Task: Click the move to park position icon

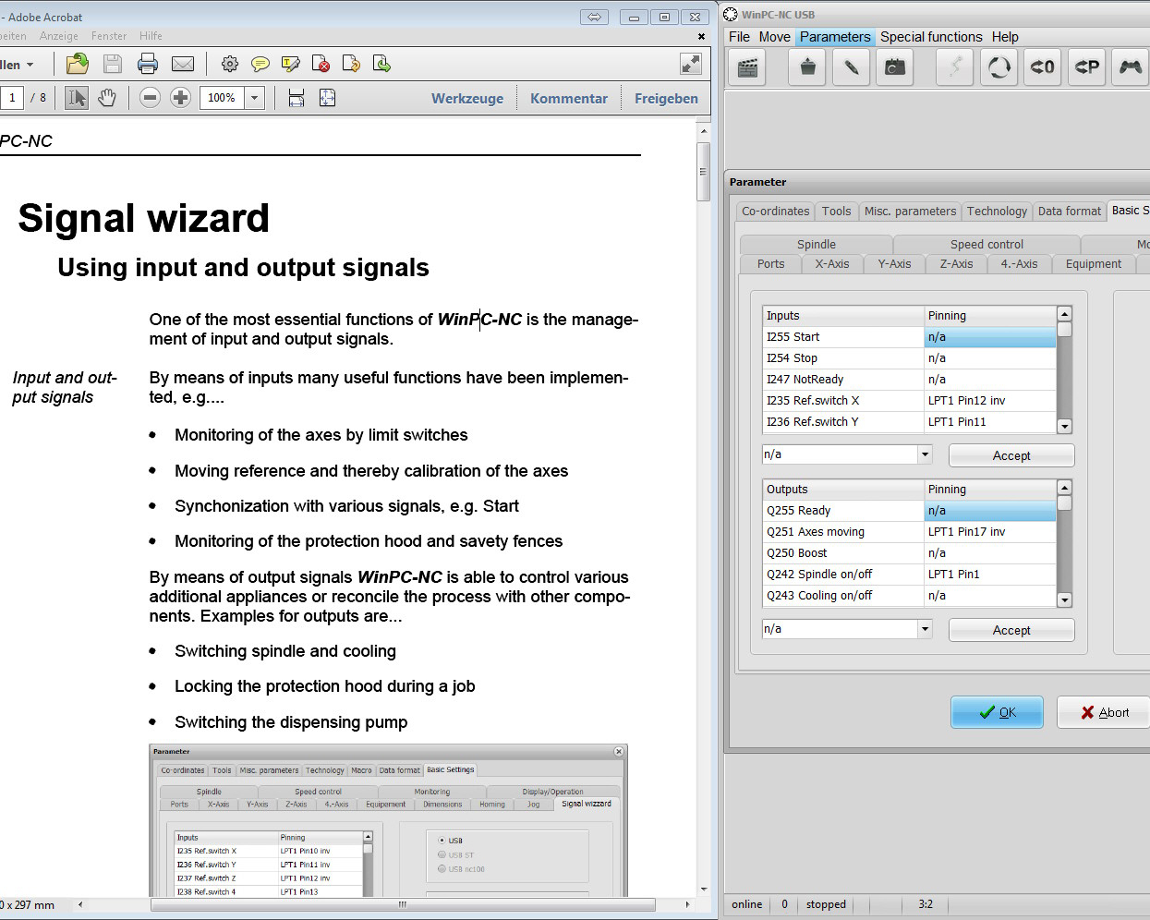Action: click(x=1087, y=67)
